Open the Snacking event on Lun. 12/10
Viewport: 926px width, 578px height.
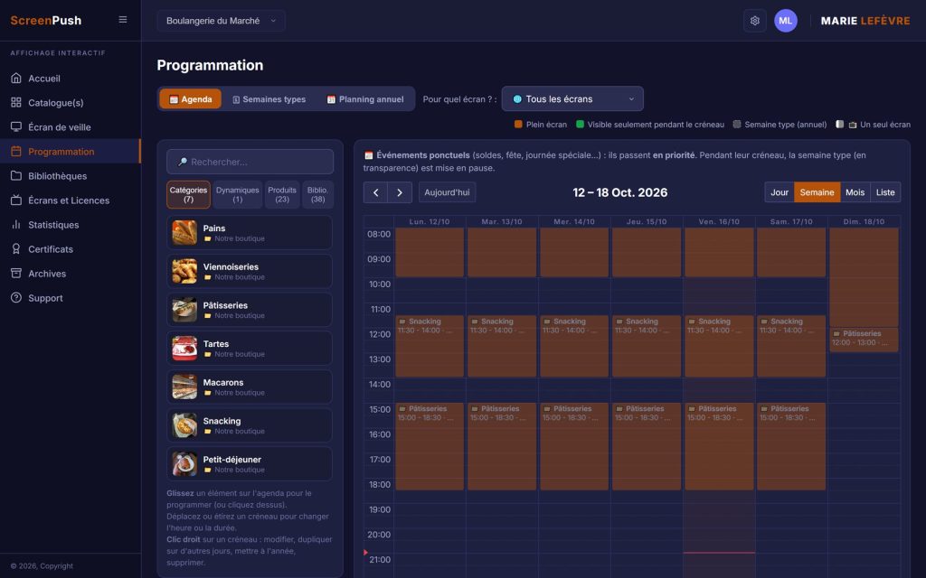point(430,346)
